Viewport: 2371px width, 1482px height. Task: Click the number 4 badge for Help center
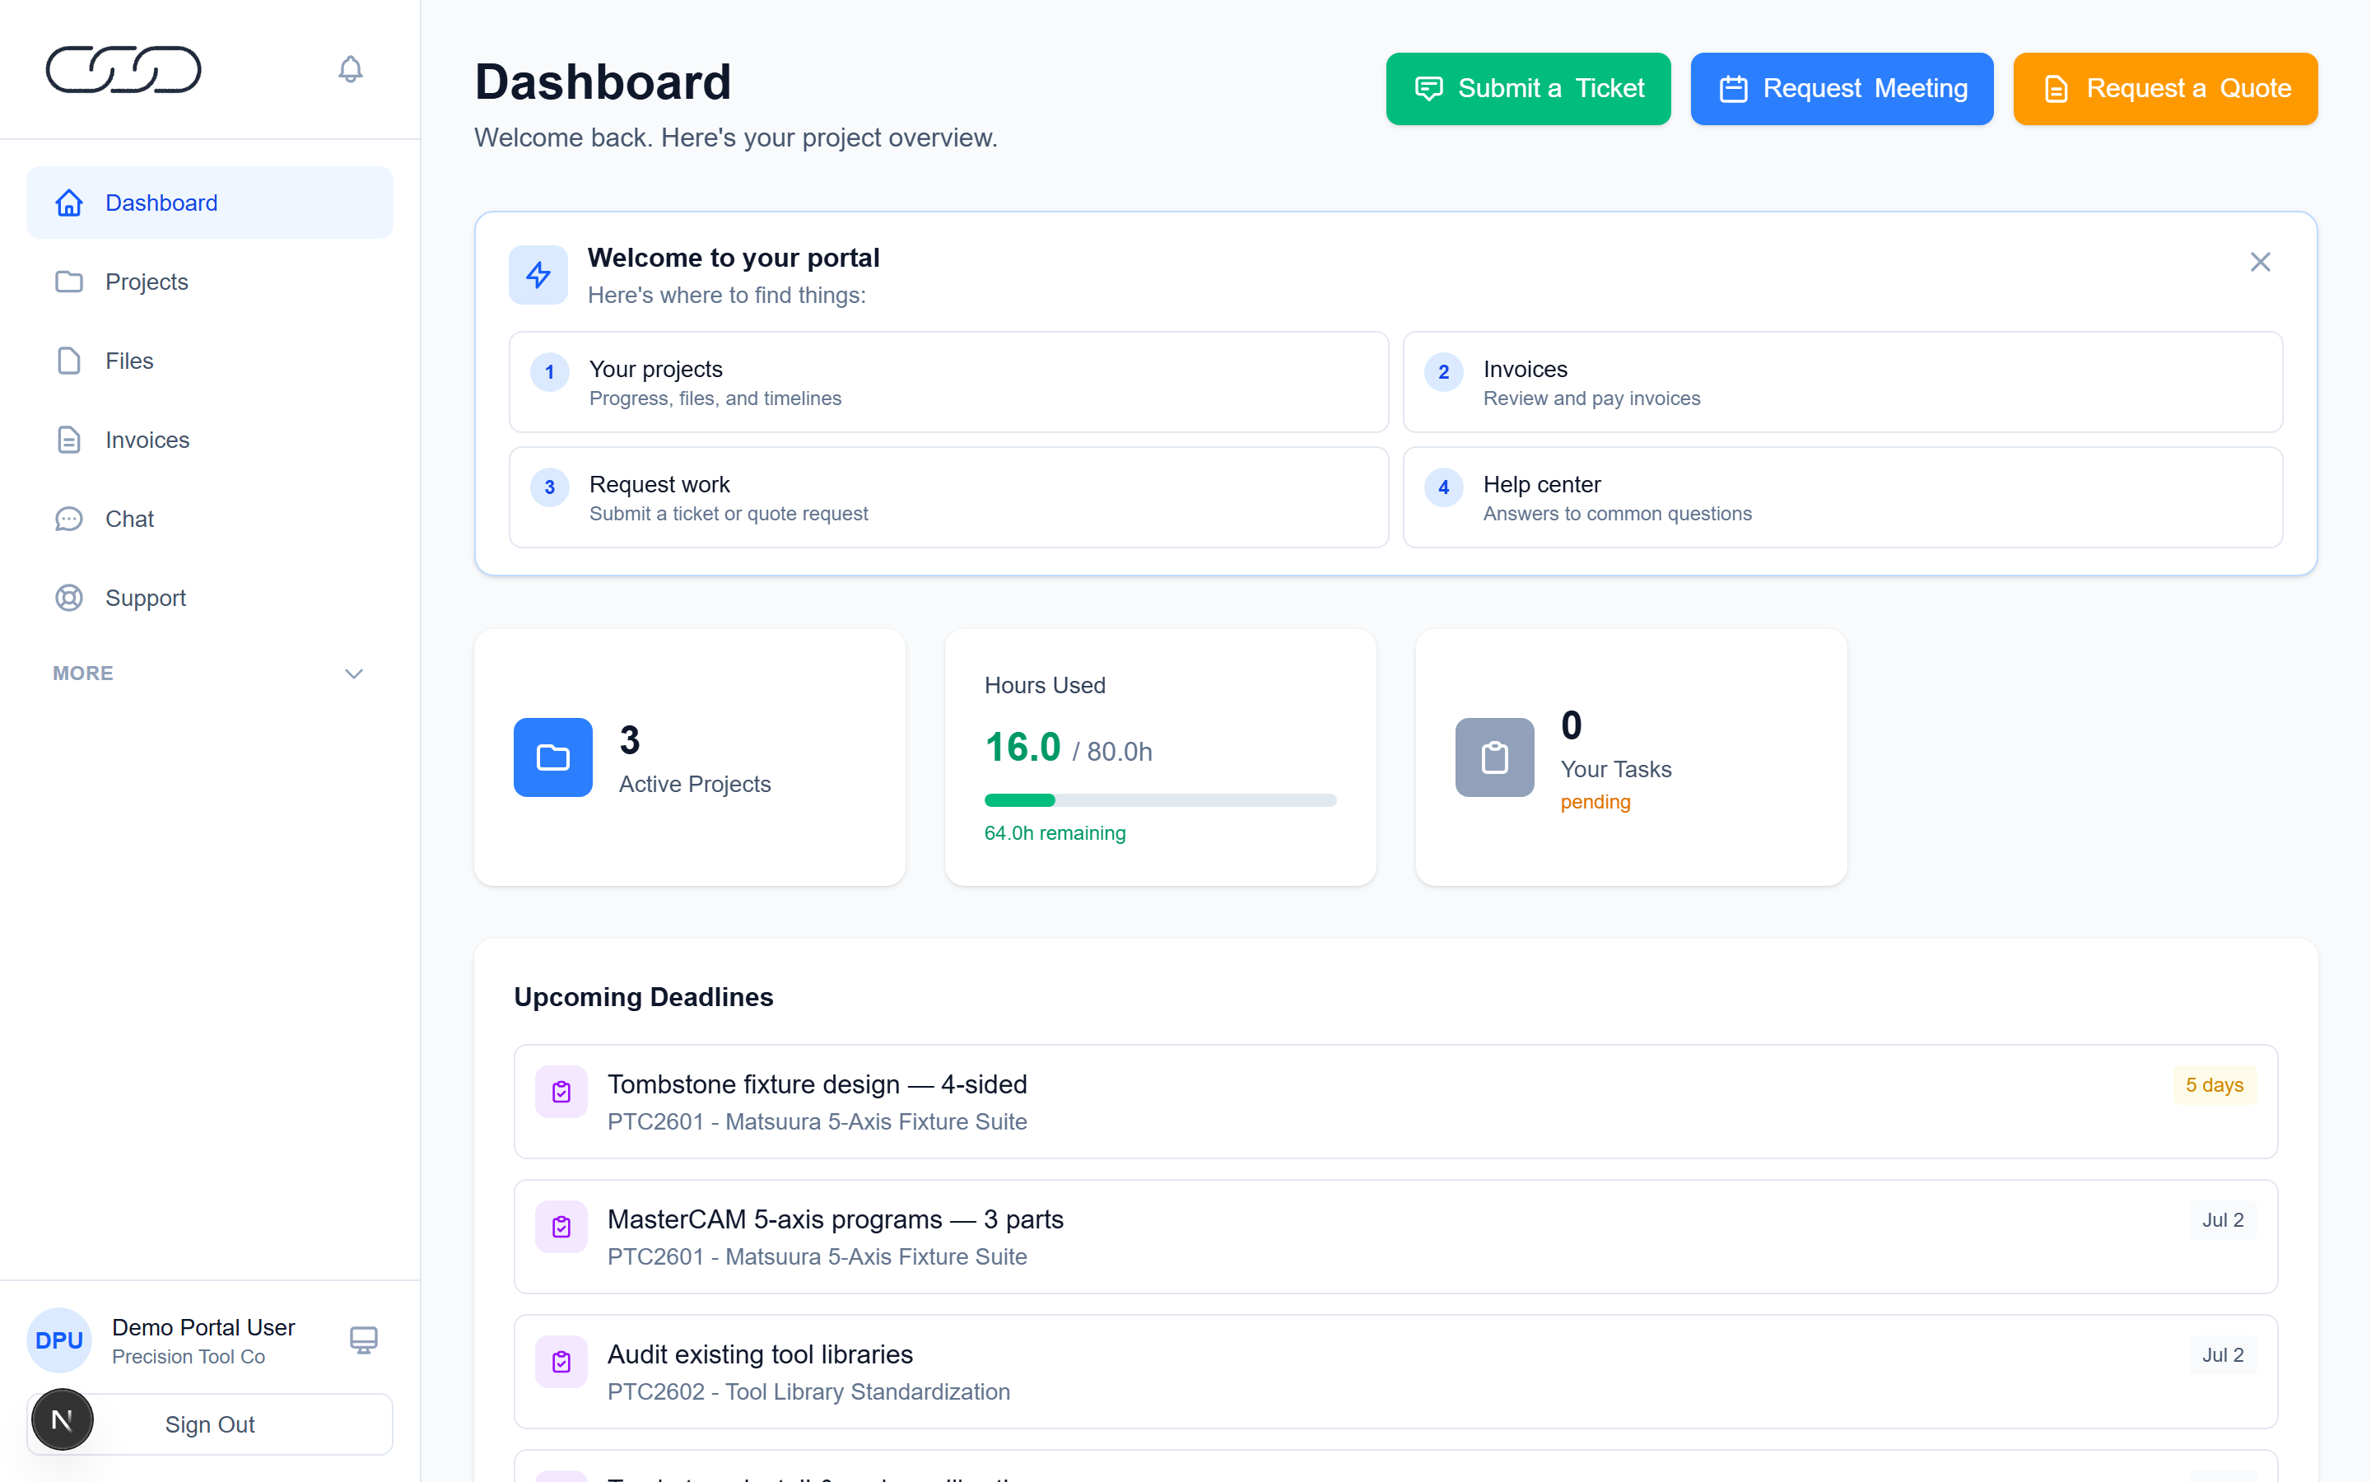point(1443,487)
